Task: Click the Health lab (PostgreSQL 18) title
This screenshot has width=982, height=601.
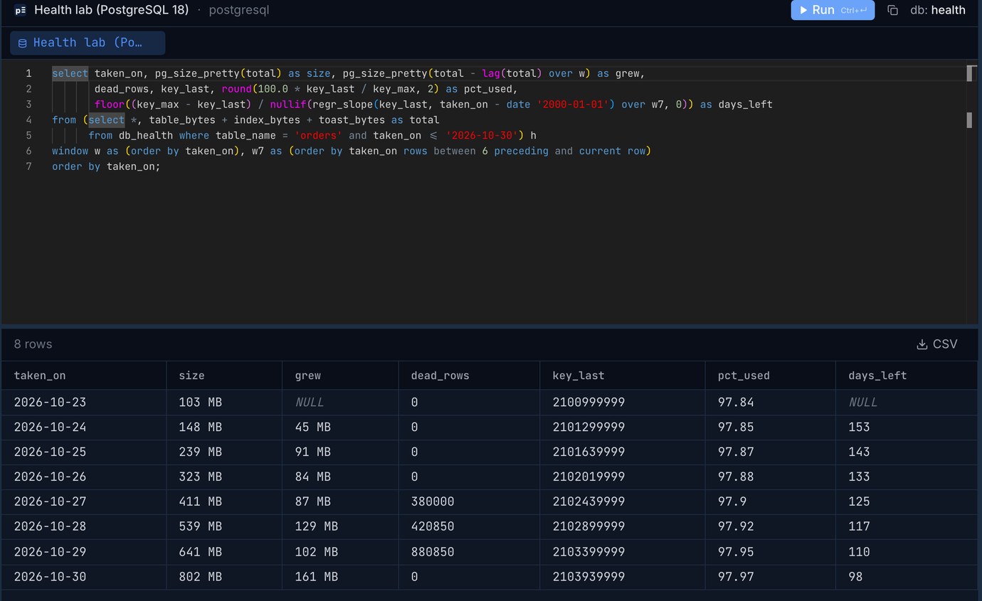Action: click(x=112, y=10)
